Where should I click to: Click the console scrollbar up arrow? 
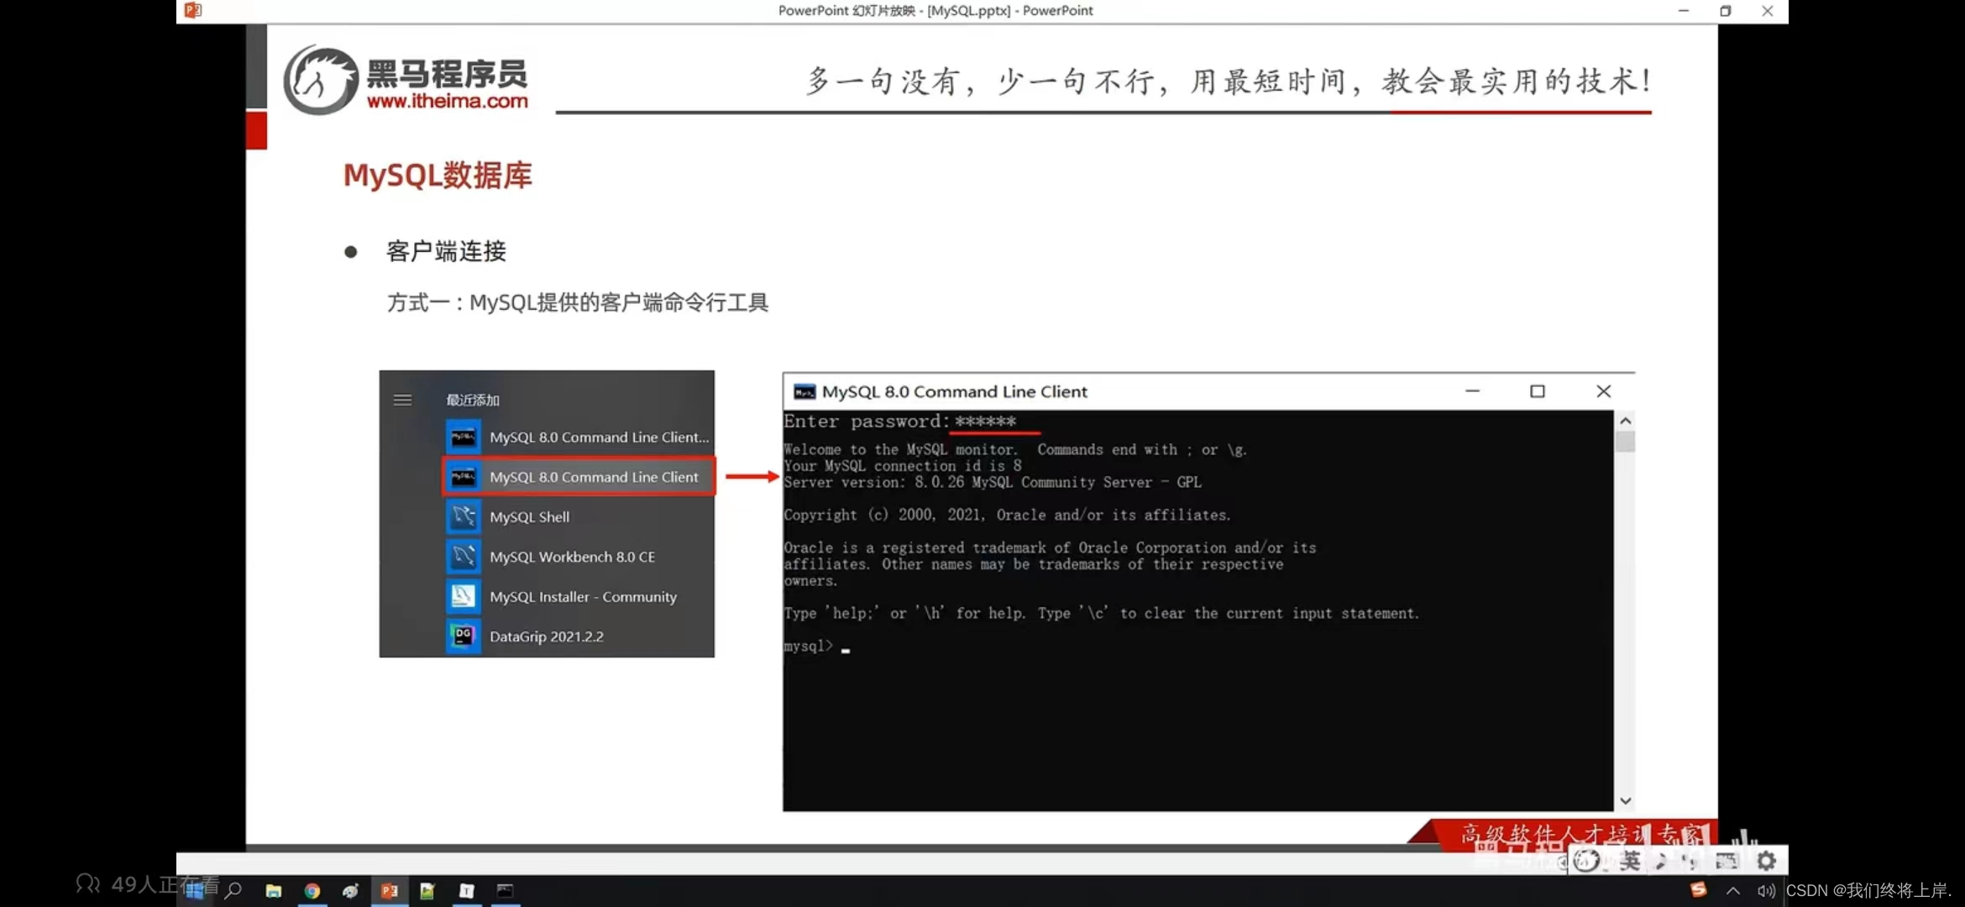pos(1626,421)
